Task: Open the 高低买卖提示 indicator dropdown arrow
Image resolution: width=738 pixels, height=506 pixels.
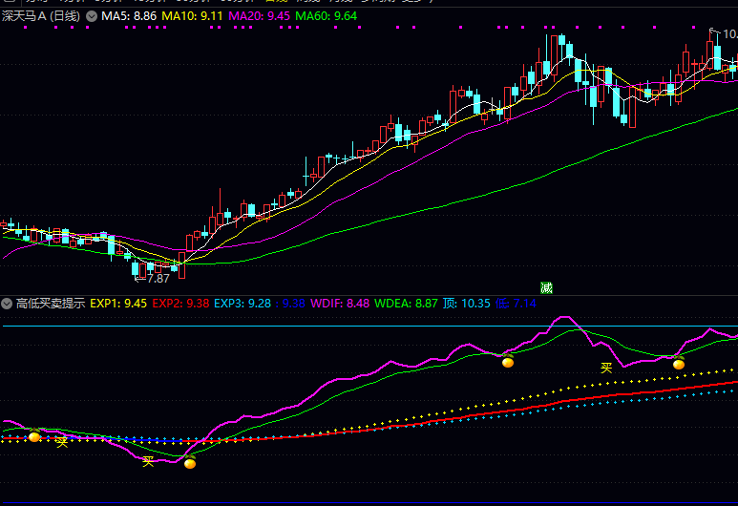Action: tap(8, 304)
